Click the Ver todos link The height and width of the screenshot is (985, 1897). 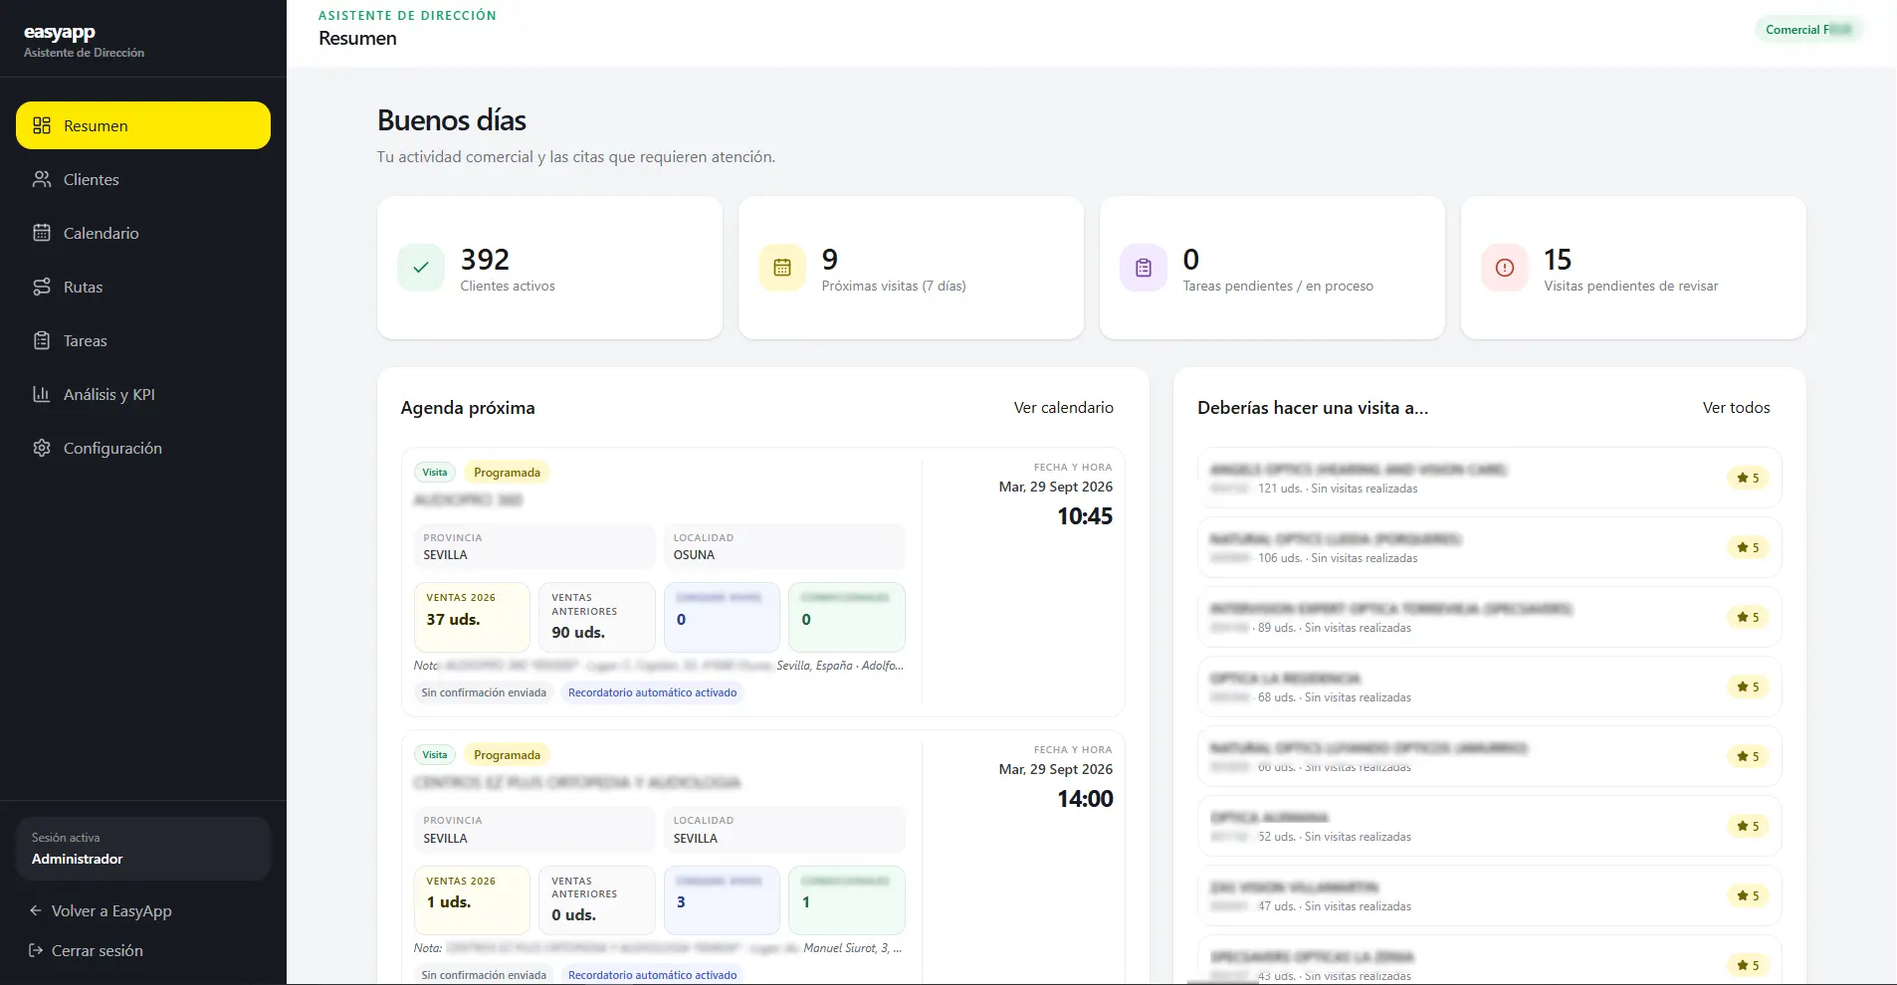1736,408
